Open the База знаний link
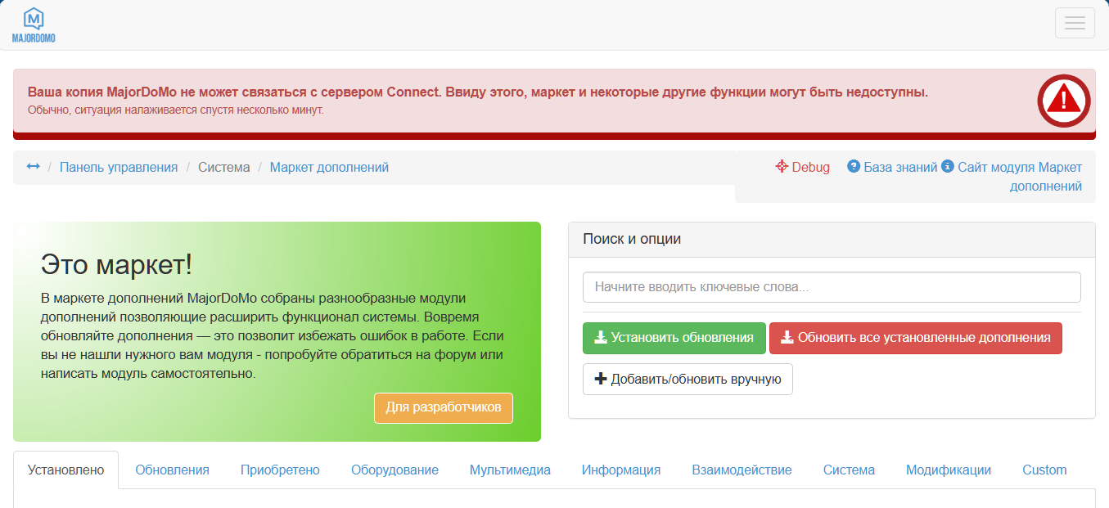The height and width of the screenshot is (508, 1109). click(892, 167)
